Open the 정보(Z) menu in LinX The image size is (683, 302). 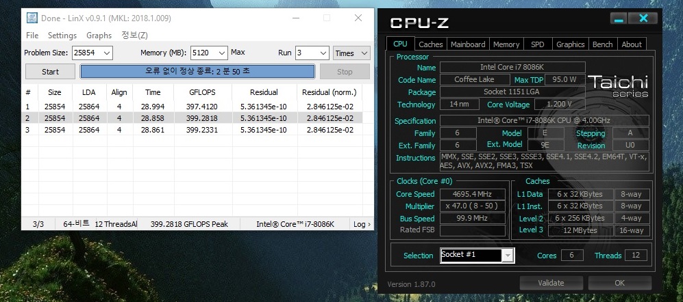point(134,36)
